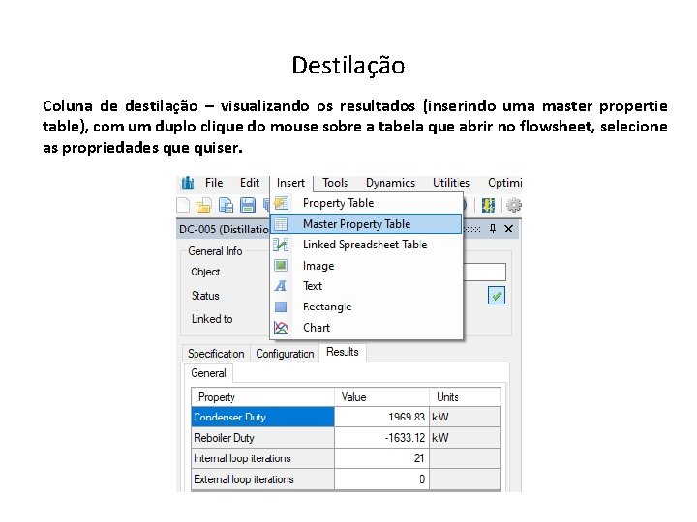Choose Property Table from Insert menu

click(366, 203)
